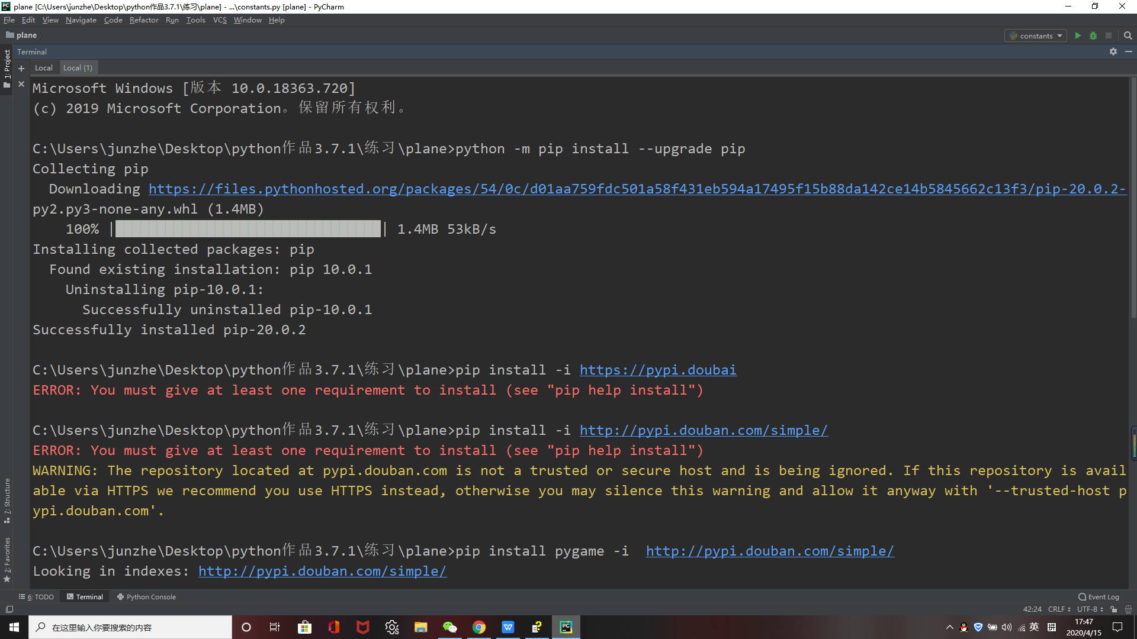Screen dimensions: 1137x639
Task: Hide the Terminal panel
Action: (1129, 51)
